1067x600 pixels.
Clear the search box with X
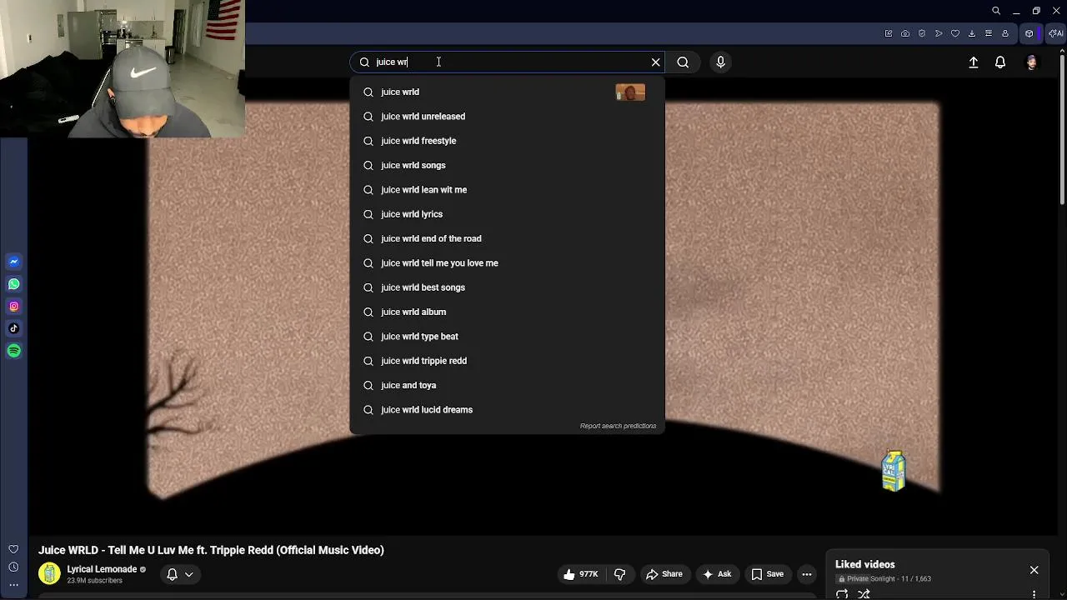coord(656,62)
